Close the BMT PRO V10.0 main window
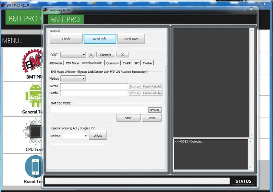273x192 pixels. (x=265, y=4)
